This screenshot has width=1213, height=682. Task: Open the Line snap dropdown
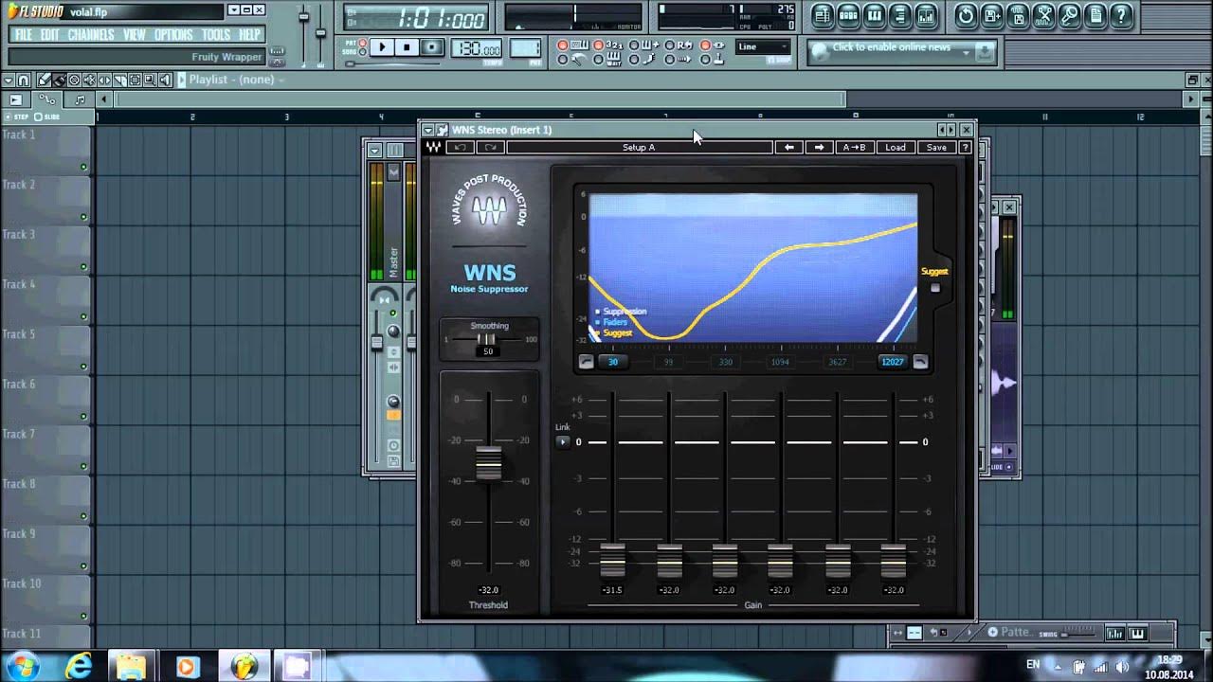pos(763,46)
